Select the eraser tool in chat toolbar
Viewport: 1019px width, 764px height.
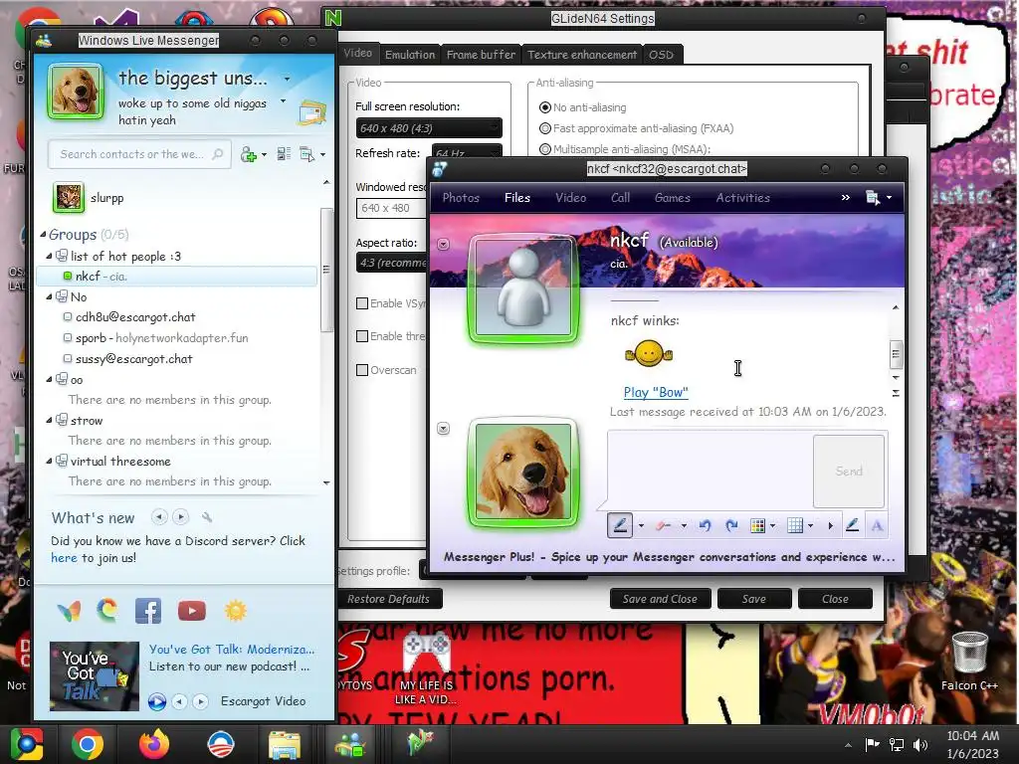tap(663, 525)
